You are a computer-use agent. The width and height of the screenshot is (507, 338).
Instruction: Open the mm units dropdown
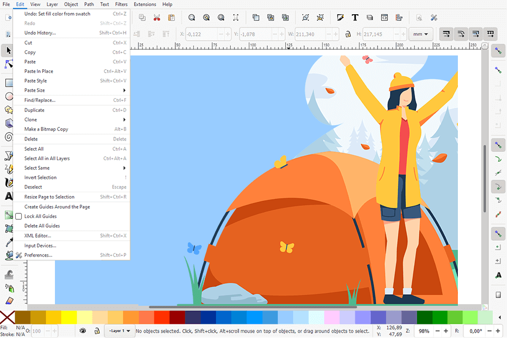(x=421, y=34)
